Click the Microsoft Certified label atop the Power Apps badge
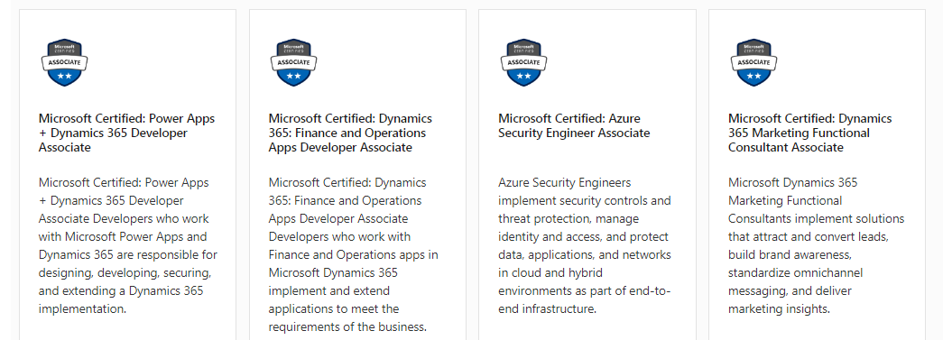 tap(64, 48)
